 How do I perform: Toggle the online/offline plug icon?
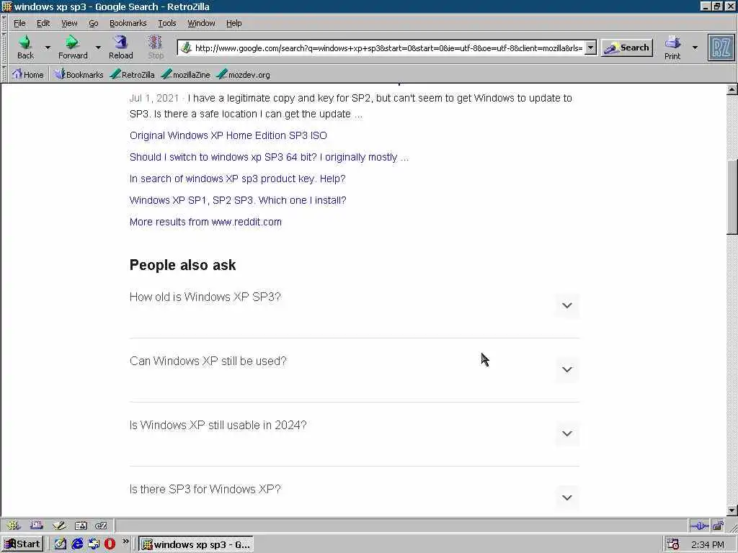point(699,526)
